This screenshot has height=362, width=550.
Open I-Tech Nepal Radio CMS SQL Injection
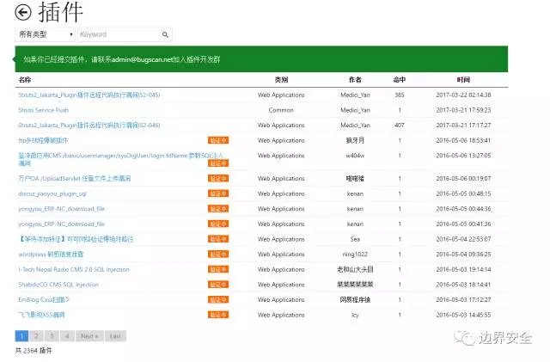[74, 269]
